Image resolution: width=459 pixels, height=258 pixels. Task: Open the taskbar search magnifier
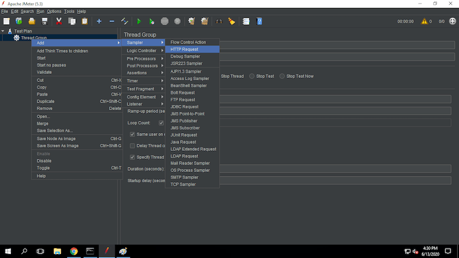[x=24, y=251]
